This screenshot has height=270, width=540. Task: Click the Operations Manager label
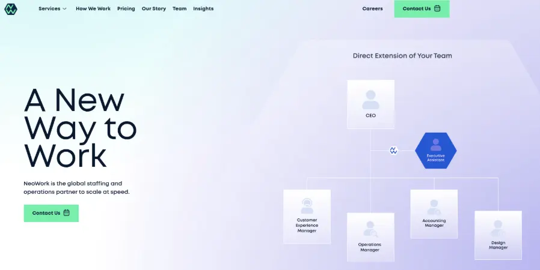370,247
